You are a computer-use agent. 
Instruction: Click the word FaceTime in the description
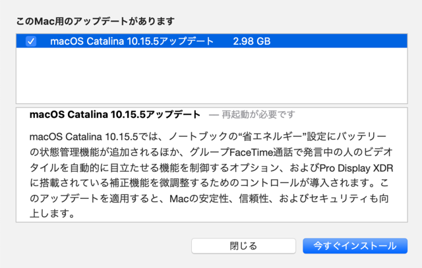coord(251,152)
